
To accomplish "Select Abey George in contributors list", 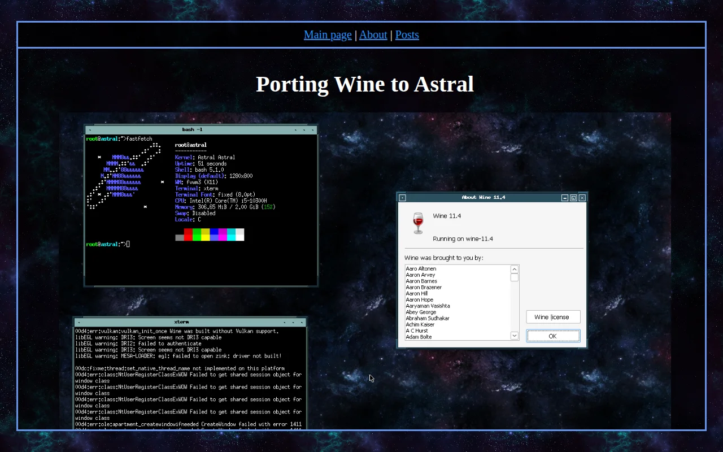I will pyautogui.click(x=421, y=312).
